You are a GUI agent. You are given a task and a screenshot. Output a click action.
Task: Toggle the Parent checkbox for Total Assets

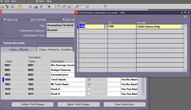click(x=89, y=80)
